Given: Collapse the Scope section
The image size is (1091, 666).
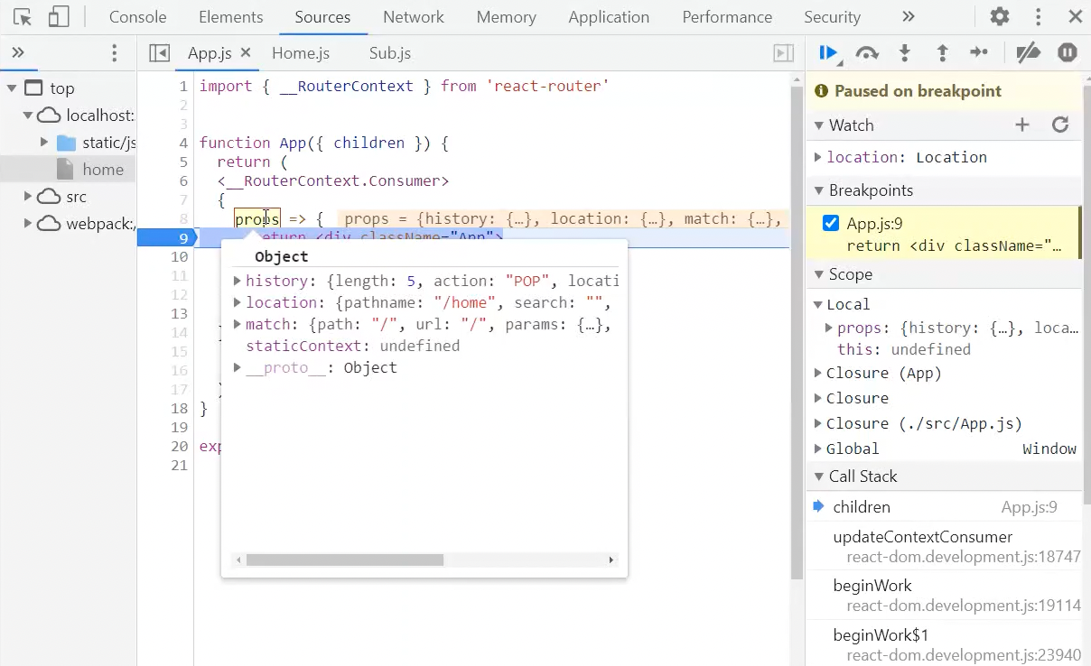Looking at the screenshot, I should pos(819,274).
